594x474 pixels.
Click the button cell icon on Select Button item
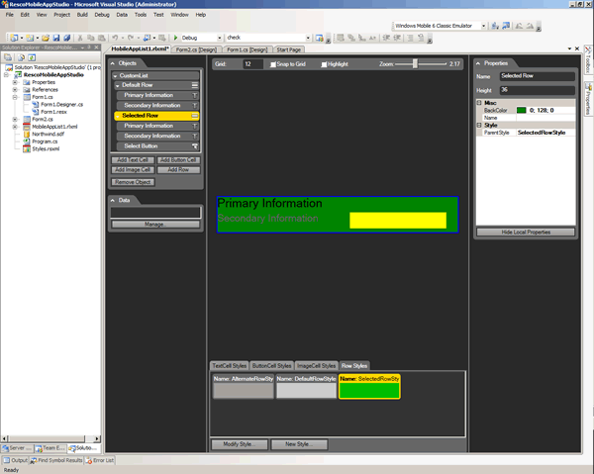pyautogui.click(x=195, y=146)
